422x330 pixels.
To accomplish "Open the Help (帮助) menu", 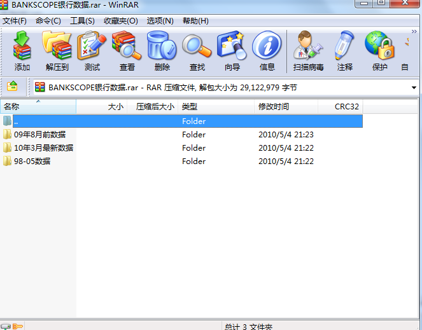I will pyautogui.click(x=195, y=21).
